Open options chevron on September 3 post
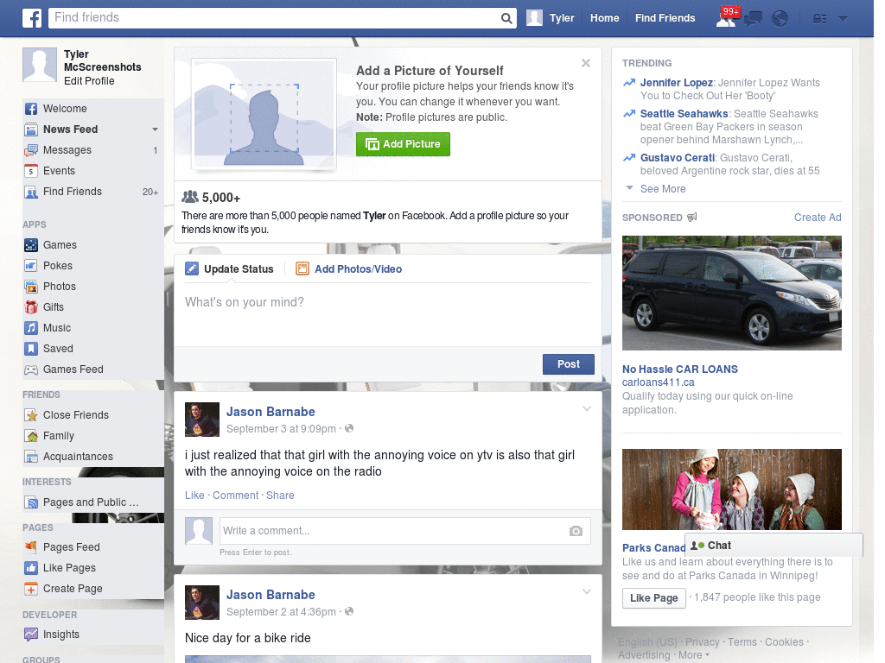 click(587, 408)
